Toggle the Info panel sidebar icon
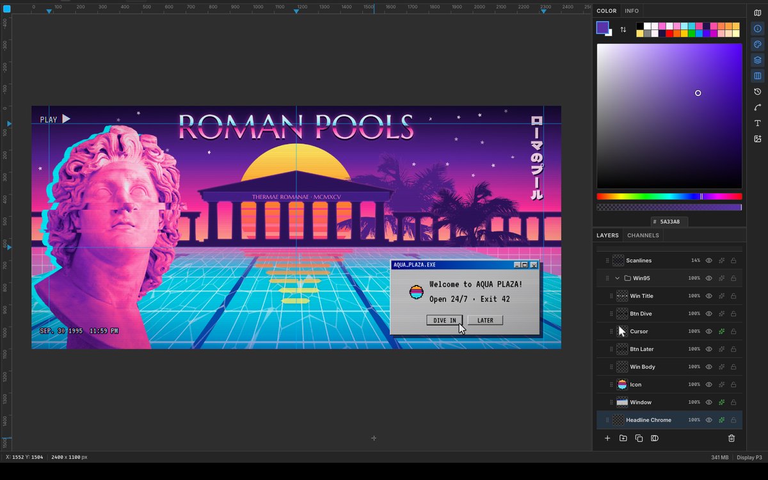Image resolution: width=768 pixels, height=480 pixels. click(758, 28)
